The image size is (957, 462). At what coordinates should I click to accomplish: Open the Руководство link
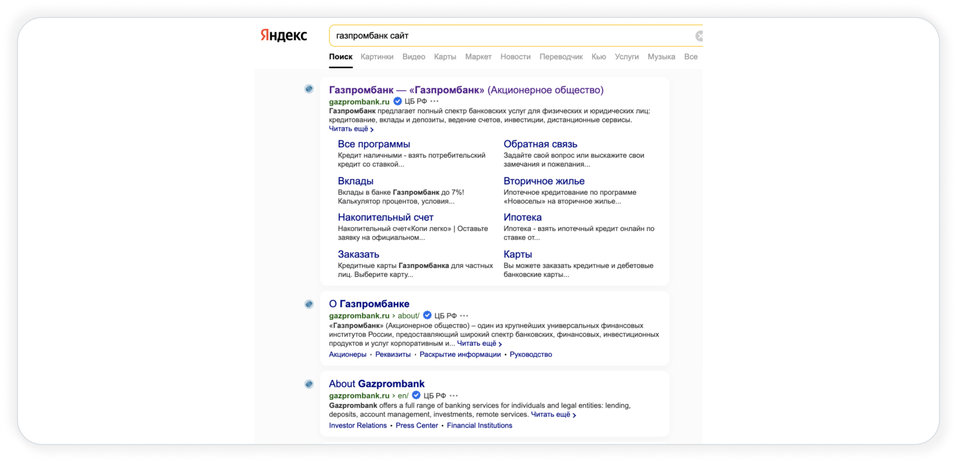(x=531, y=354)
